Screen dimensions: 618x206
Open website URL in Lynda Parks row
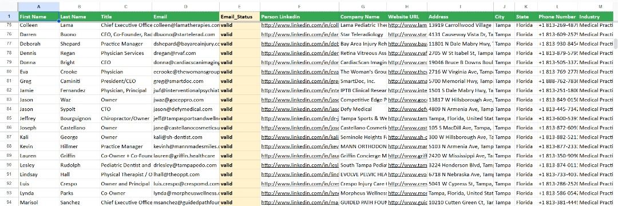pos(407,193)
